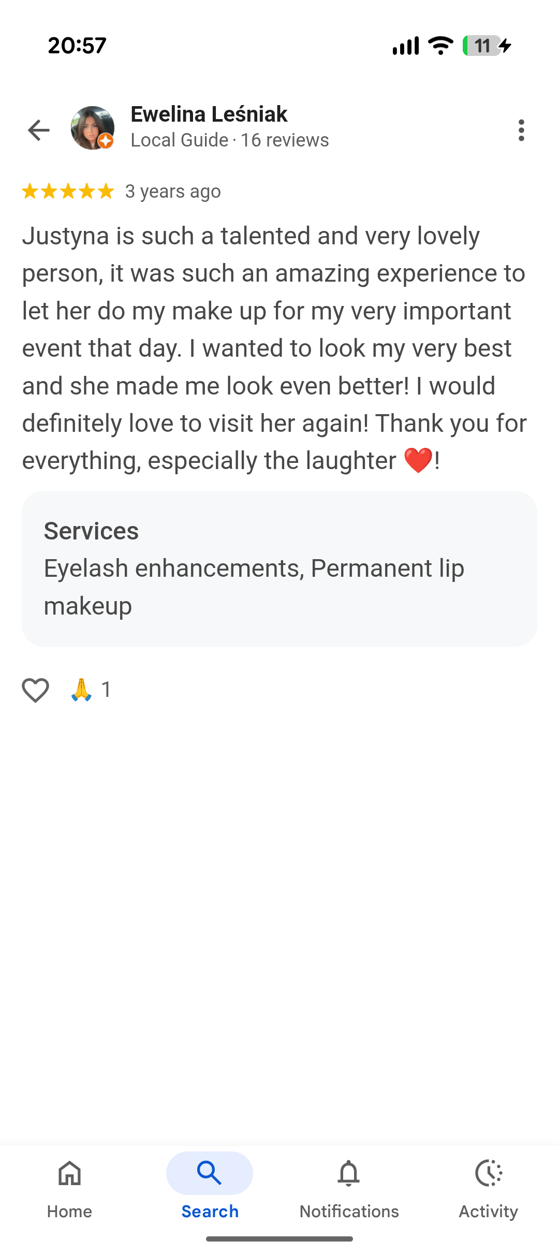Tap the "3 years ago" timestamp

(x=173, y=192)
